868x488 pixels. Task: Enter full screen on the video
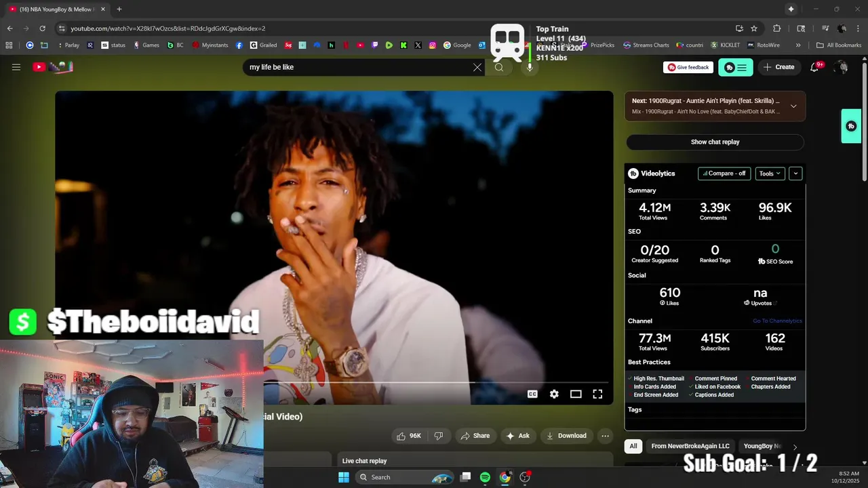[597, 394]
